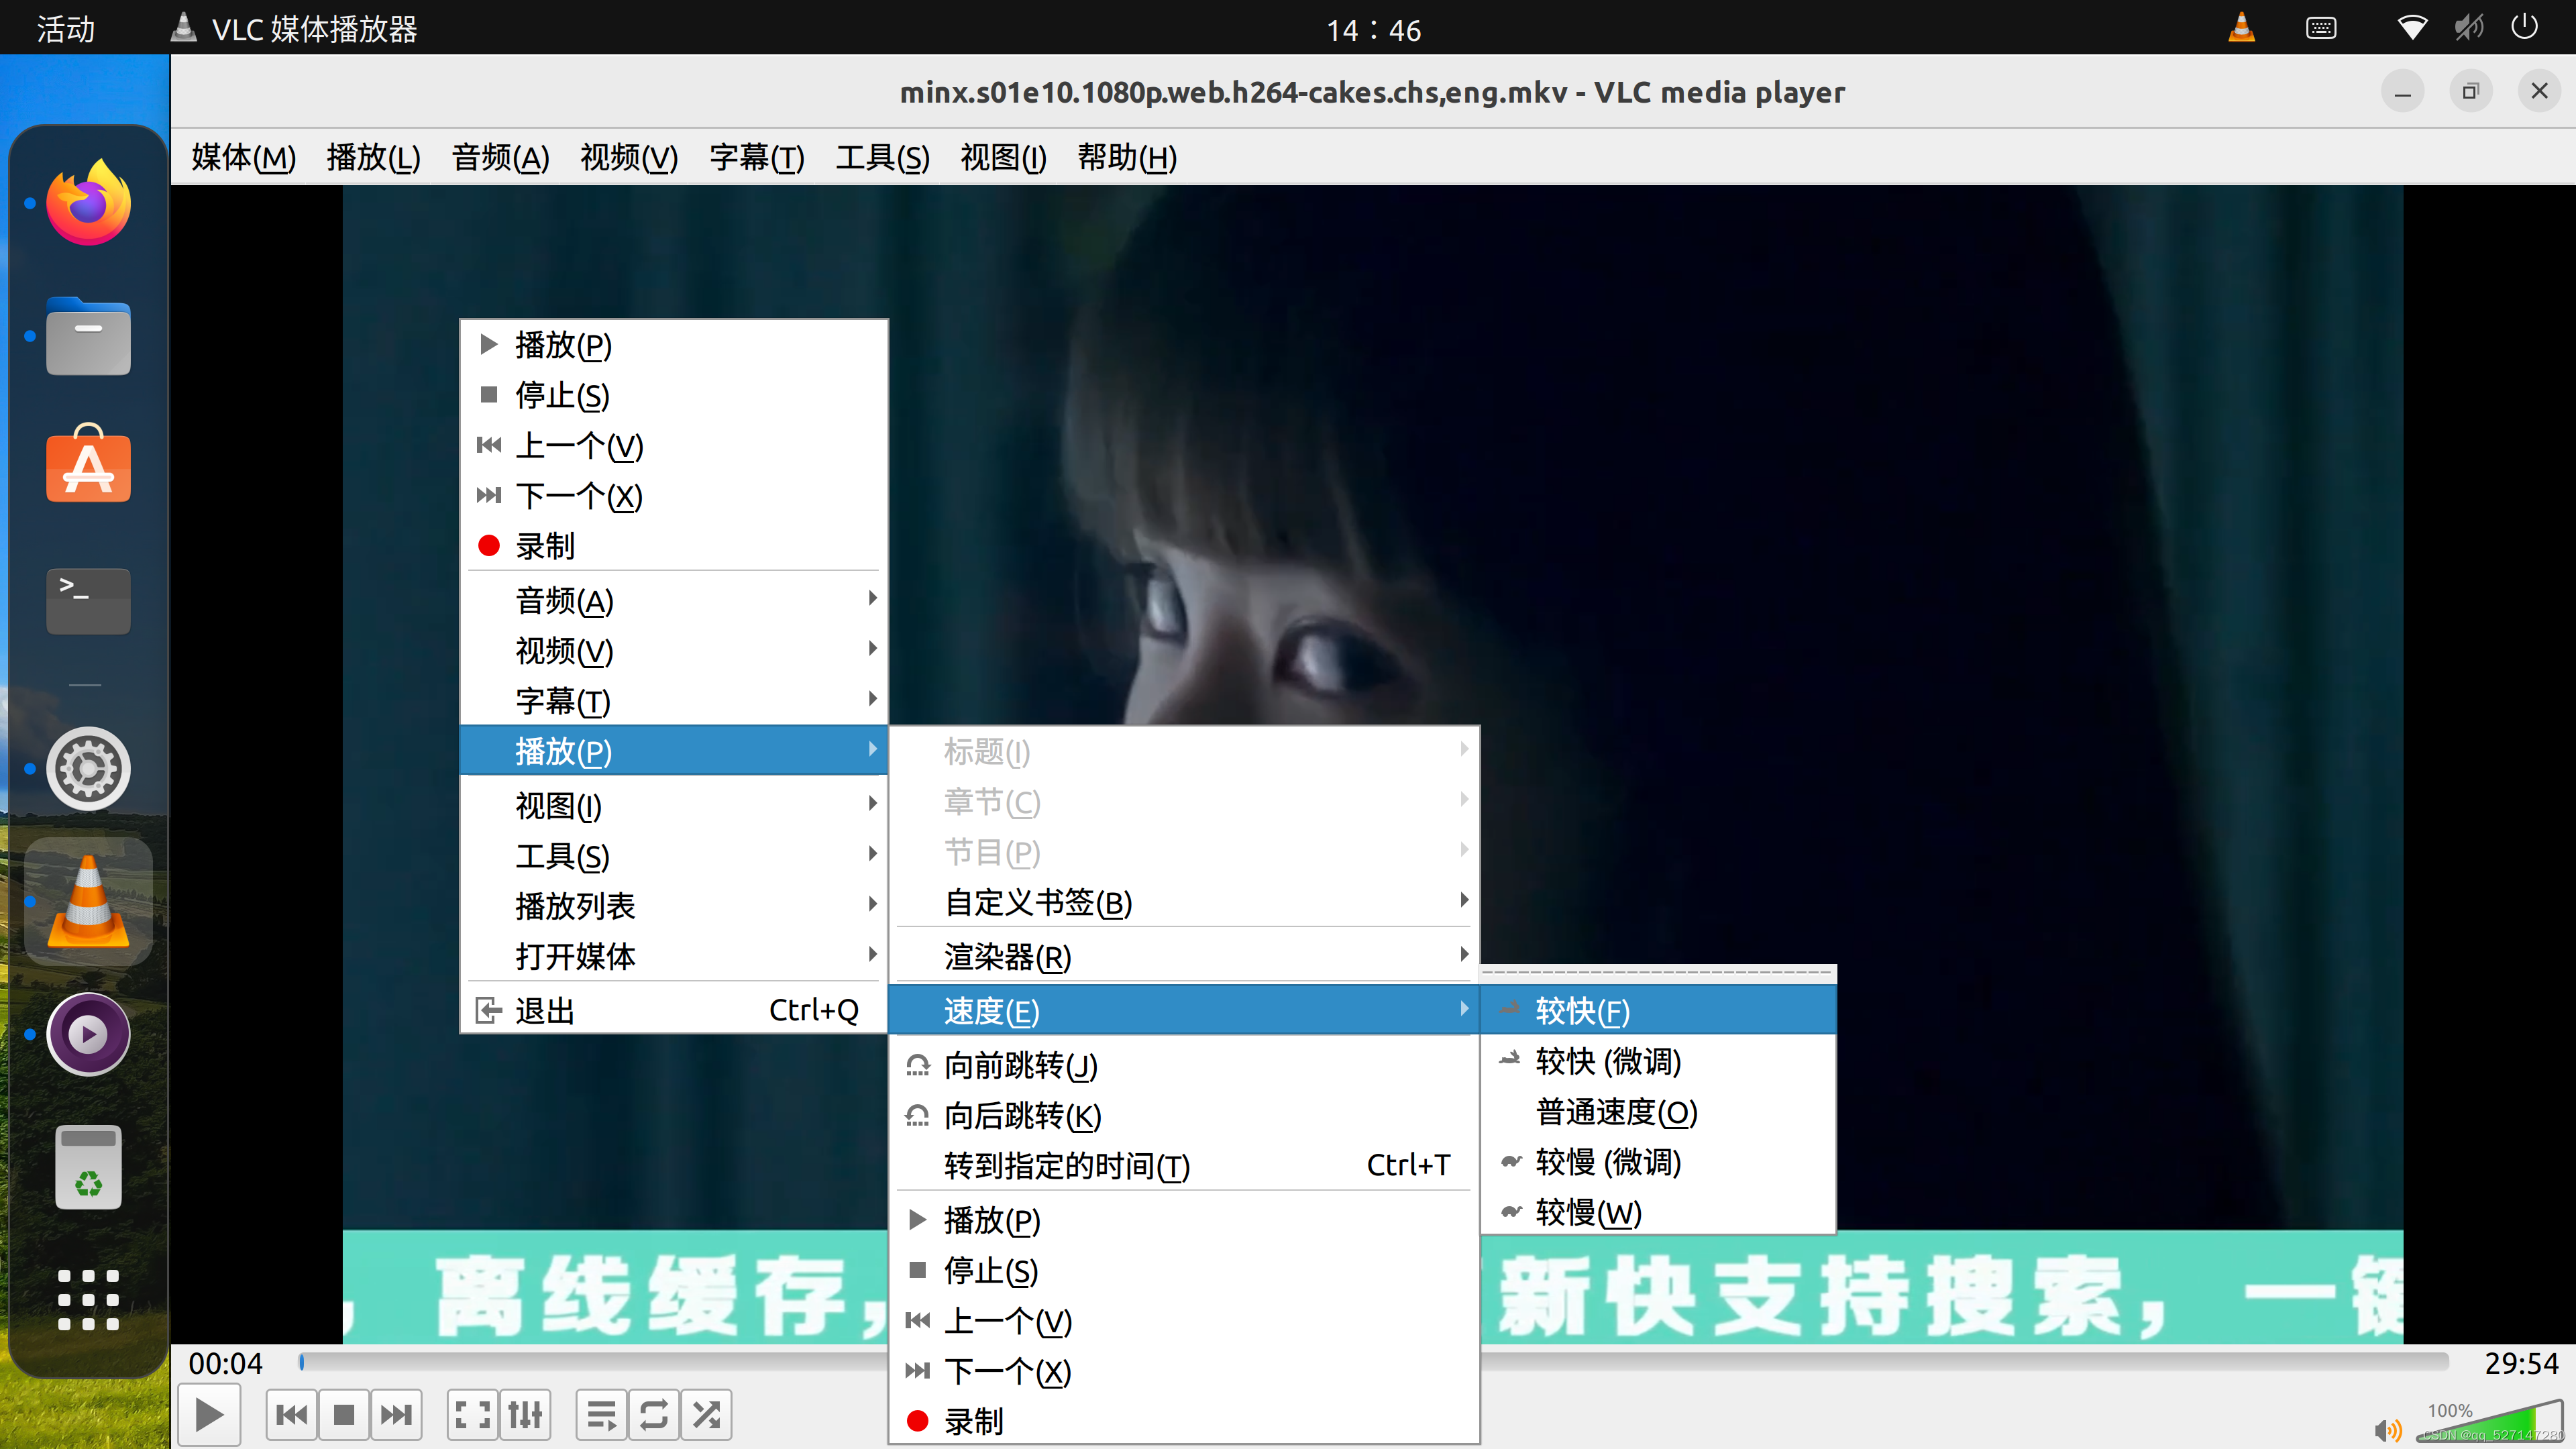Select 上一个(V) in the first context menu

pos(674,445)
